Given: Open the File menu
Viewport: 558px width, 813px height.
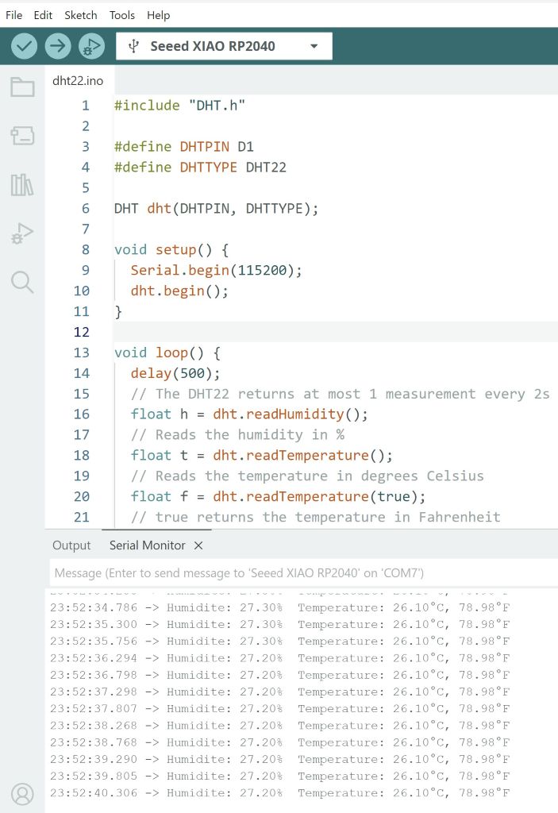Looking at the screenshot, I should coord(13,15).
